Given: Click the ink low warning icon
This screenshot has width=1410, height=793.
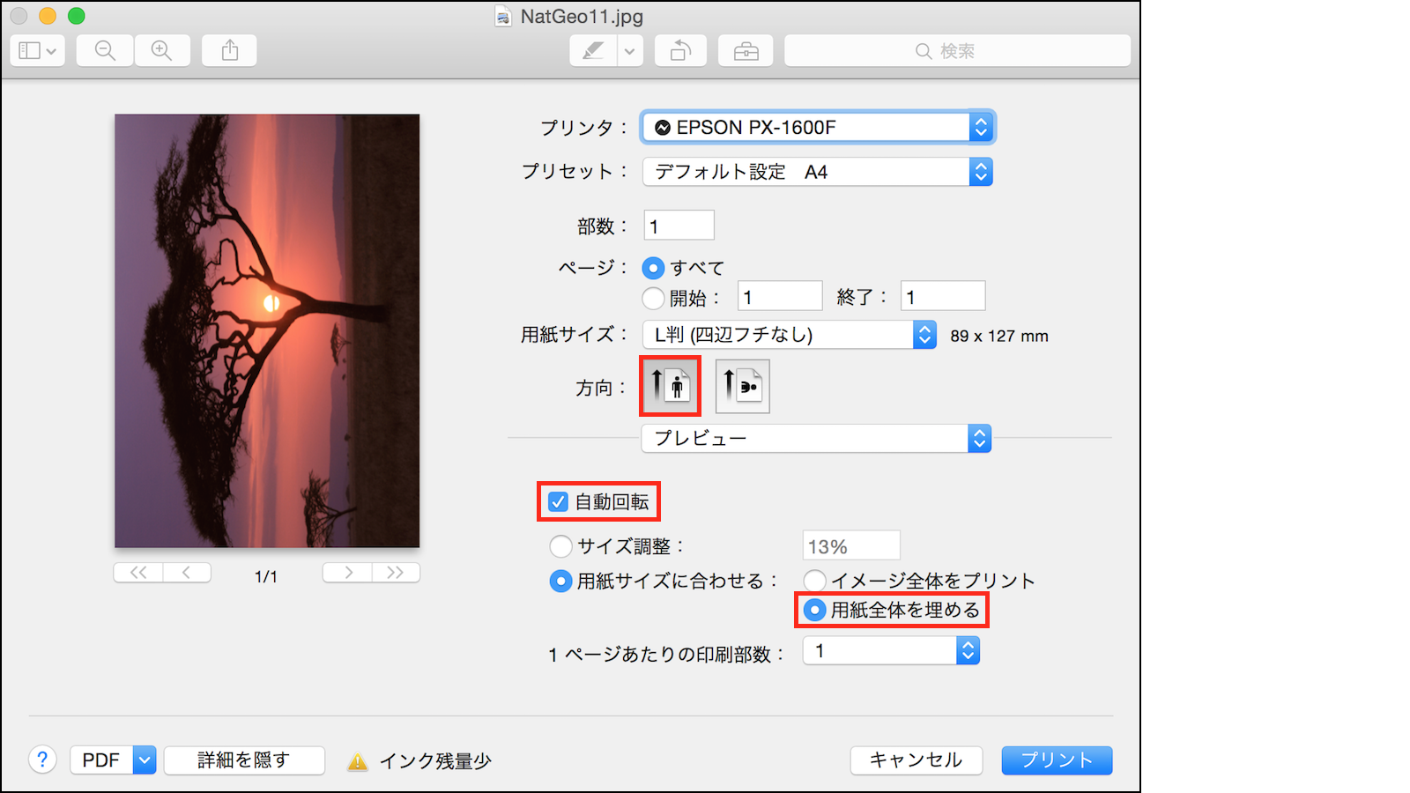Looking at the screenshot, I should click(x=357, y=761).
